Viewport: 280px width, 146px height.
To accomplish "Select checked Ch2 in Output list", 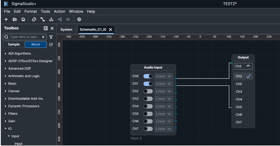I will click(x=243, y=76).
